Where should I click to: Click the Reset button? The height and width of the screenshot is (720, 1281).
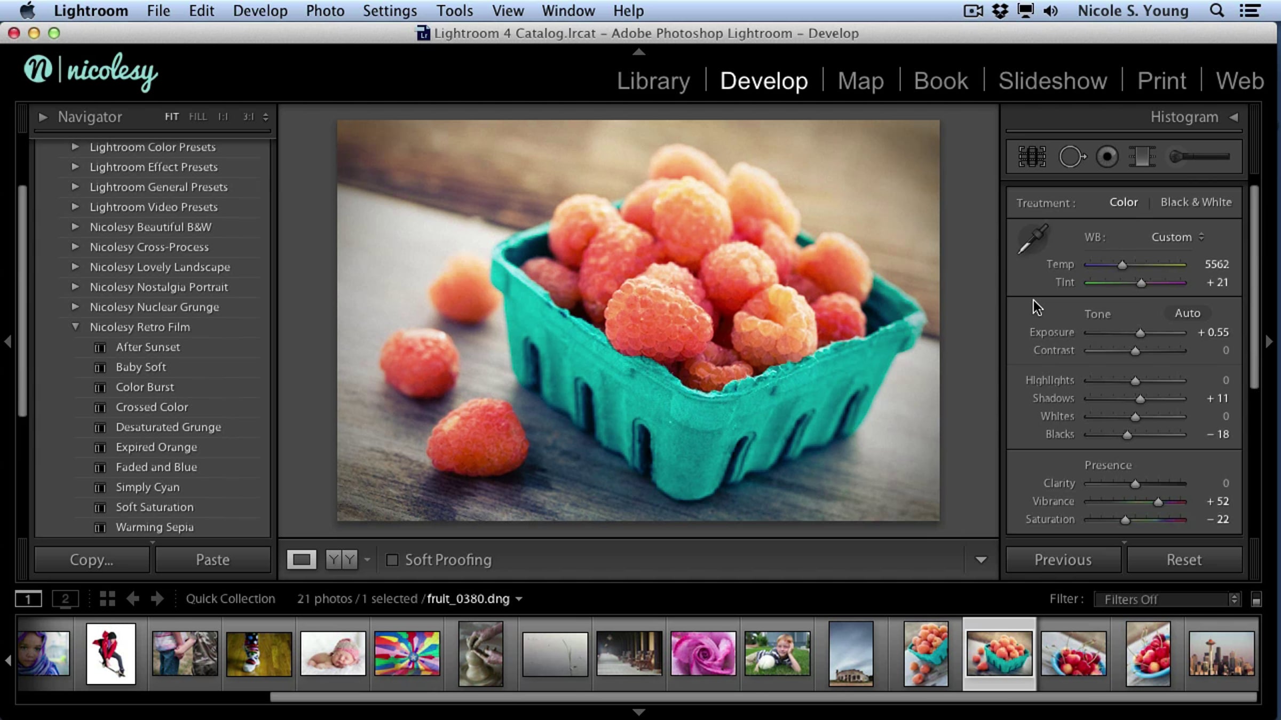[x=1184, y=559]
